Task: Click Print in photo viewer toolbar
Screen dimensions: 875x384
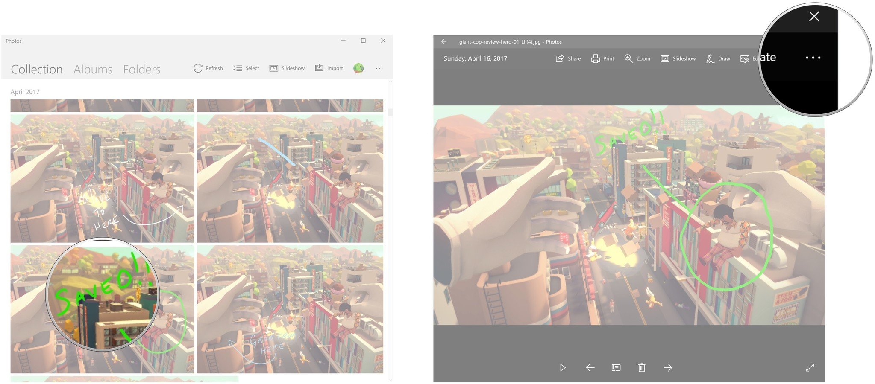Action: [x=602, y=58]
